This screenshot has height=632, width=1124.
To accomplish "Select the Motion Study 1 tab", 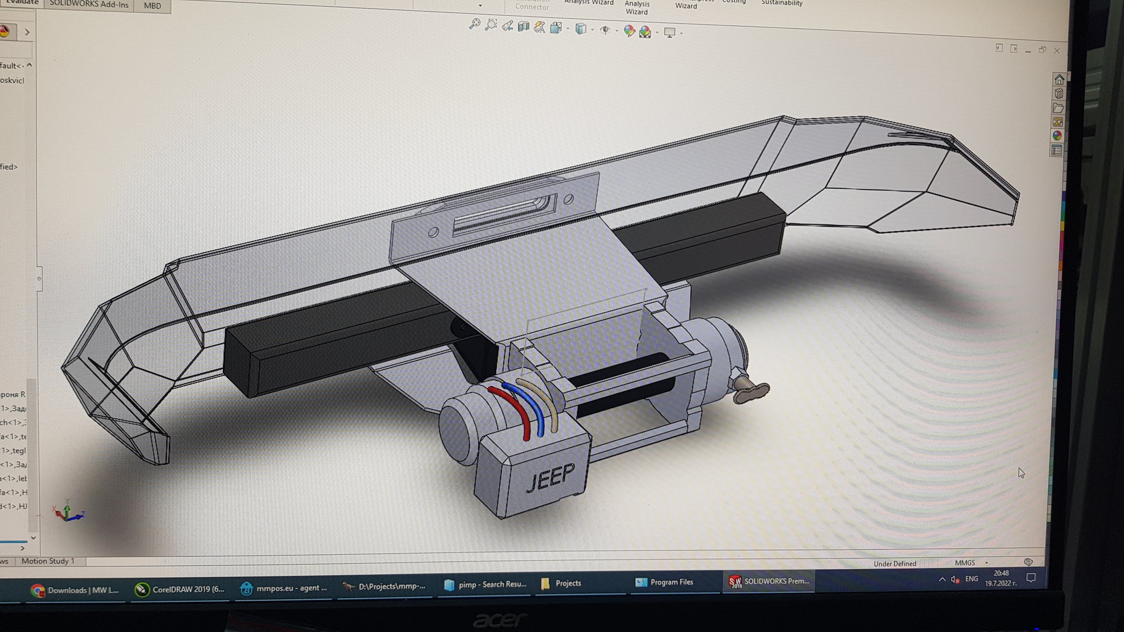I will [x=48, y=561].
